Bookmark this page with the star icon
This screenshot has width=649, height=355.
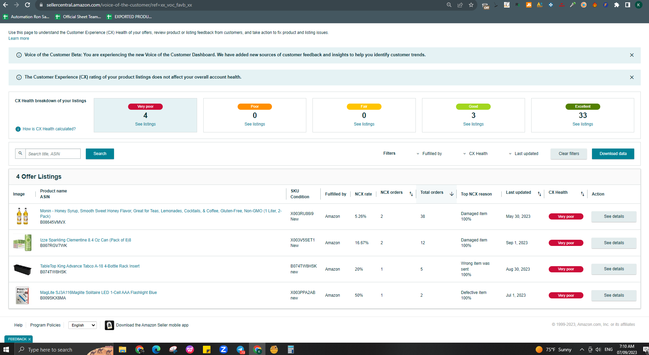click(471, 5)
